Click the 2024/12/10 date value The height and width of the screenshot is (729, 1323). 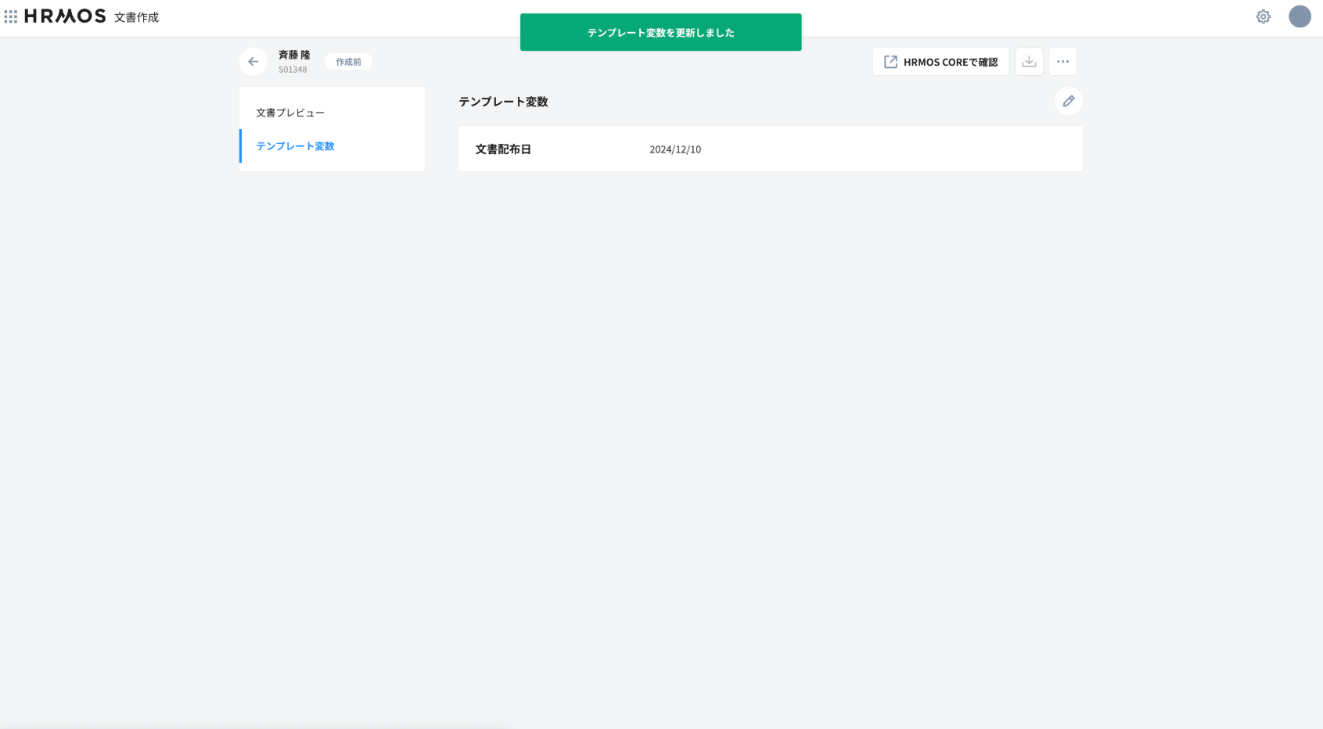click(x=674, y=149)
